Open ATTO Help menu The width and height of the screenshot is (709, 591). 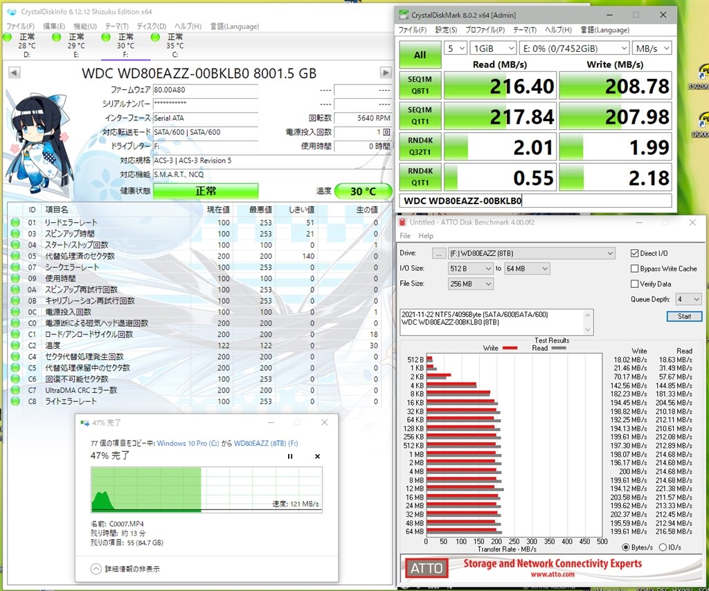[426, 236]
